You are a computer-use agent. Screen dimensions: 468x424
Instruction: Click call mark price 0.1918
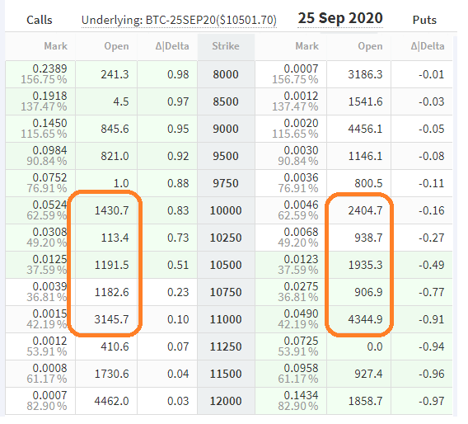tap(49, 96)
